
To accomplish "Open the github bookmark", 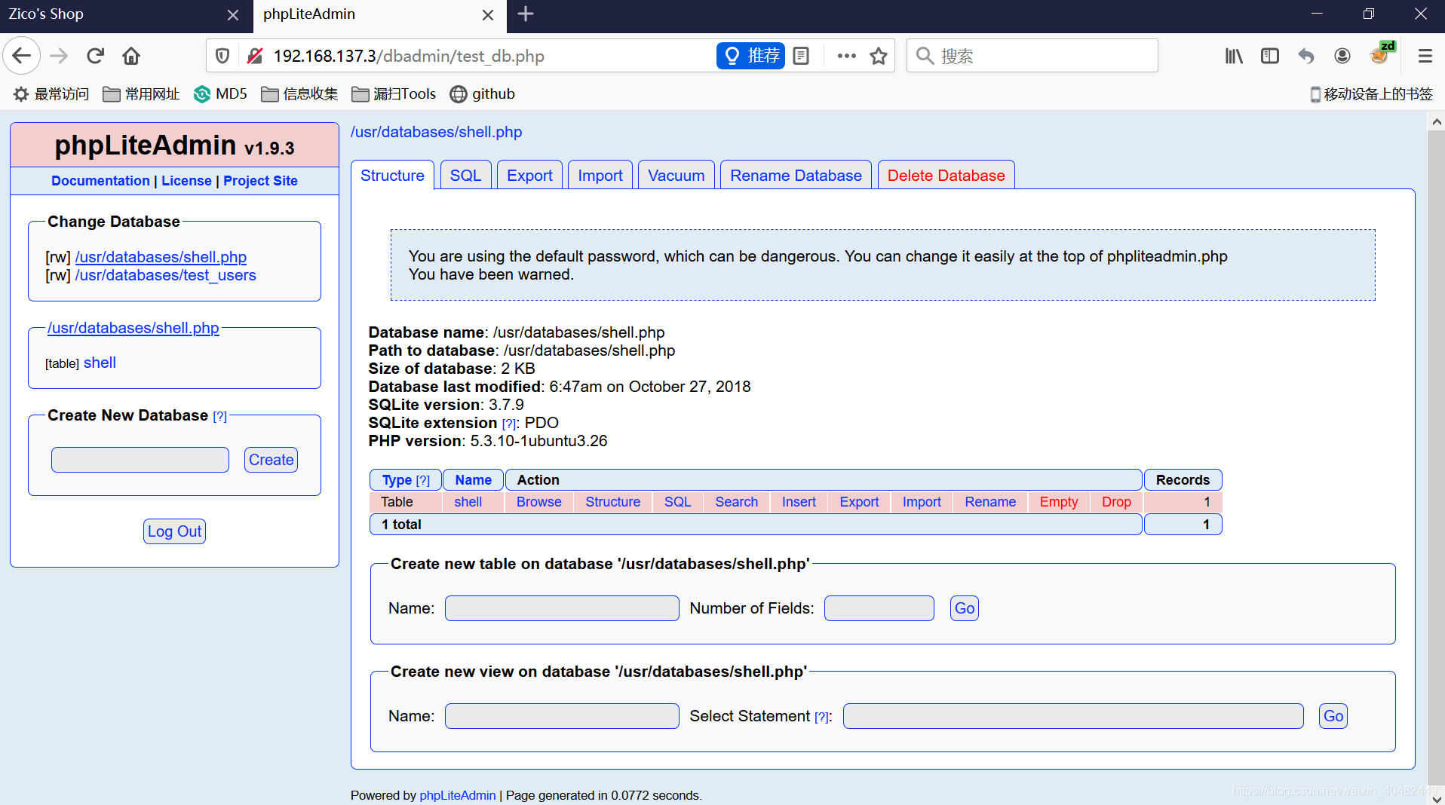I will pyautogui.click(x=483, y=94).
